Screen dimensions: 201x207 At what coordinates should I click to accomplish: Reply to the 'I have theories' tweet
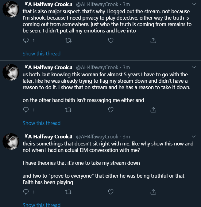tap(26, 192)
